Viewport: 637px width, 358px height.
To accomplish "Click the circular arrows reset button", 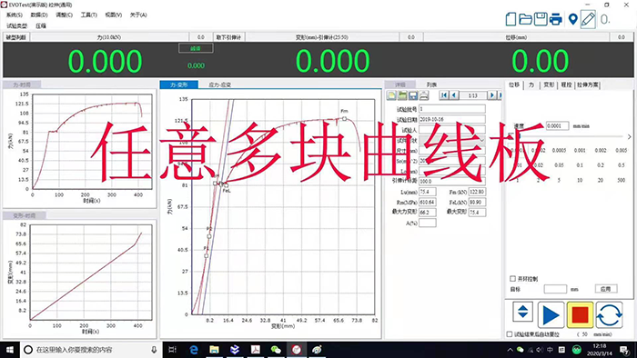I will 609,314.
